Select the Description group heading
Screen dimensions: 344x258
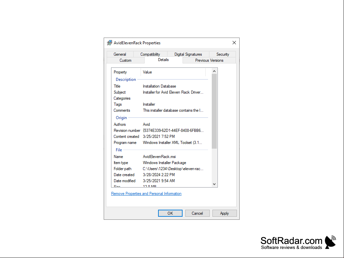[x=126, y=80]
